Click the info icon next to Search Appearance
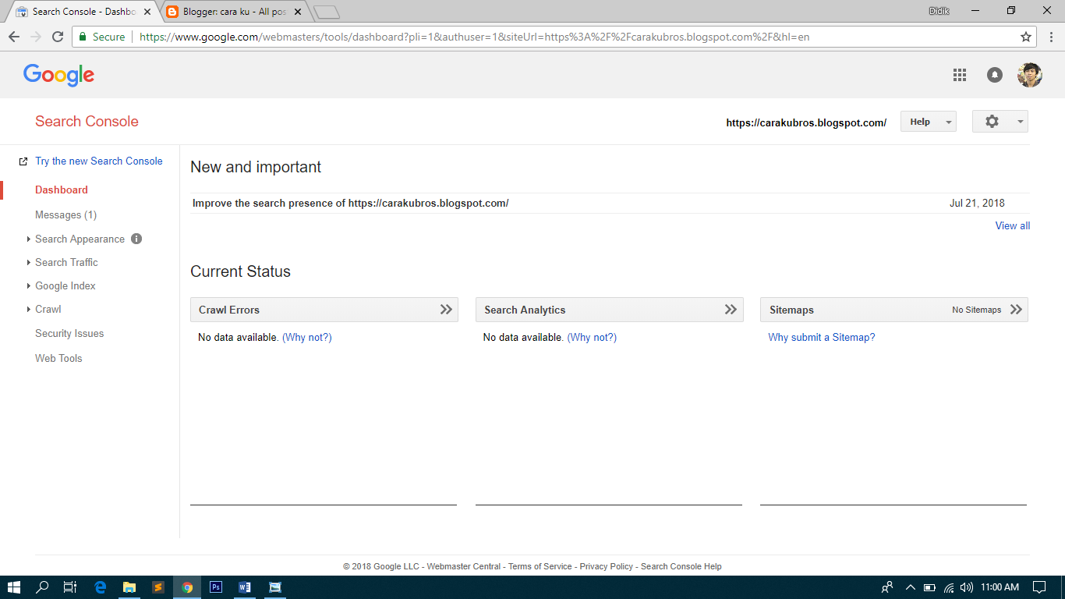This screenshot has height=599, width=1065. point(136,239)
